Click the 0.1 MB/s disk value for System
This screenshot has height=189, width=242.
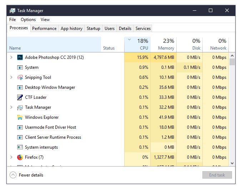tap(192, 67)
